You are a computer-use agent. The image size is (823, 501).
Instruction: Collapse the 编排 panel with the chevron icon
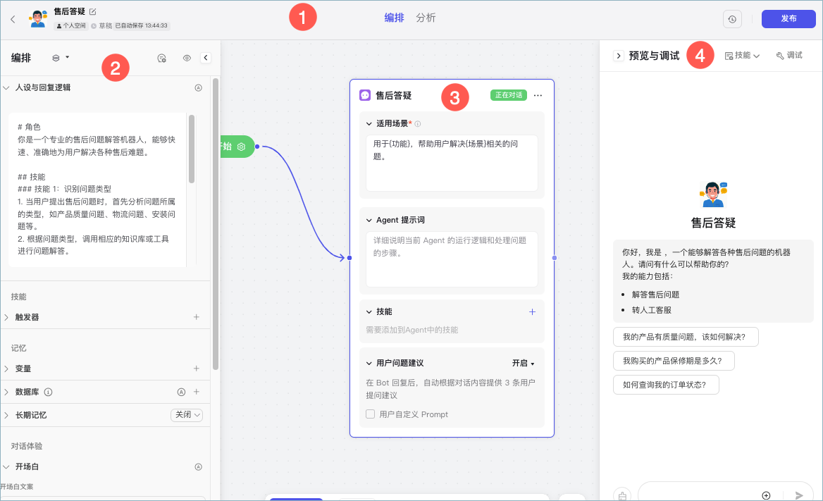(206, 58)
